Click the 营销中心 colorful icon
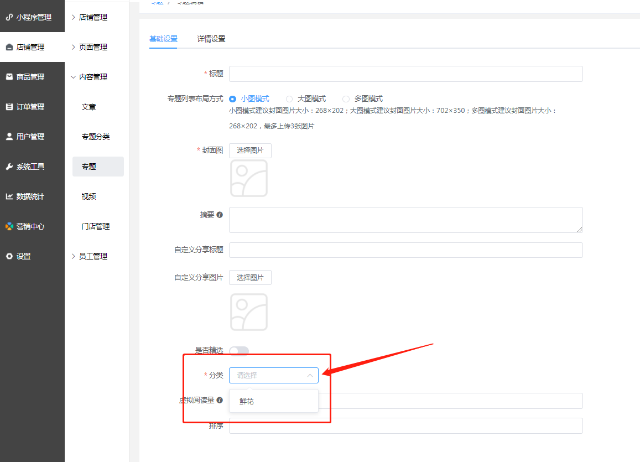Viewport: 640px width, 462px height. 9,226
